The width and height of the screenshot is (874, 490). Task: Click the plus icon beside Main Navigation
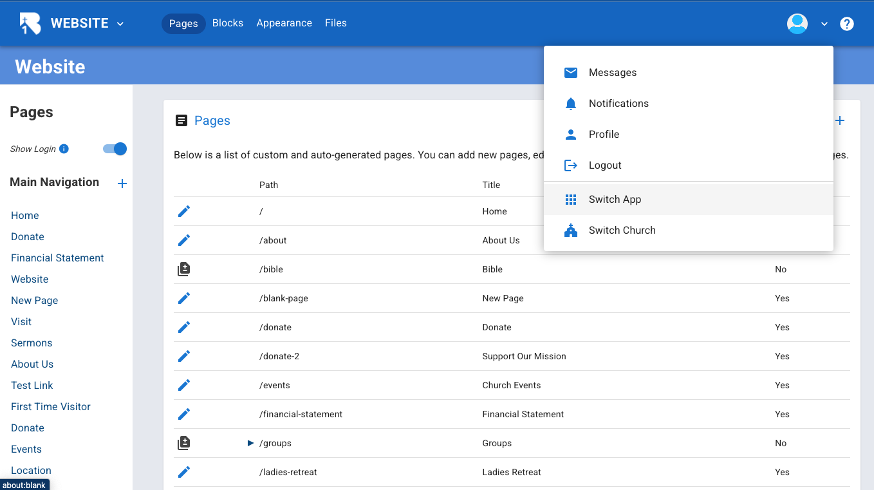coord(122,184)
